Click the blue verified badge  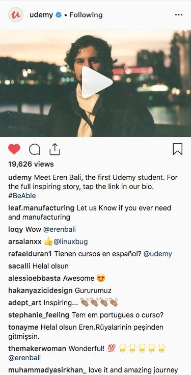pyautogui.click(x=59, y=15)
